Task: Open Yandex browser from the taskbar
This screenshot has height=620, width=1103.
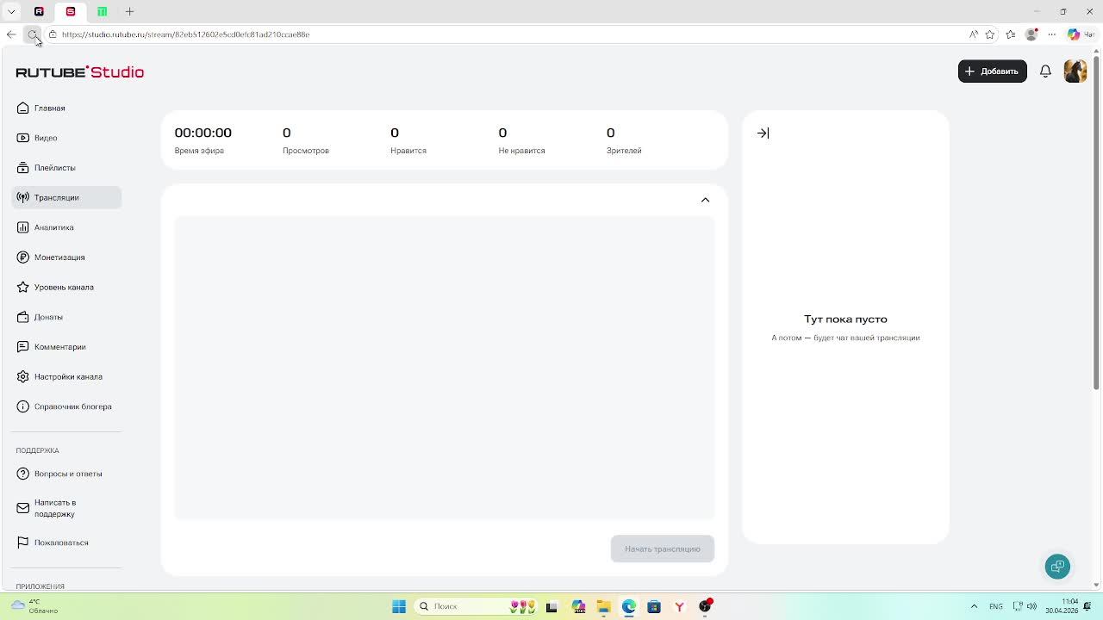Action: tap(679, 606)
